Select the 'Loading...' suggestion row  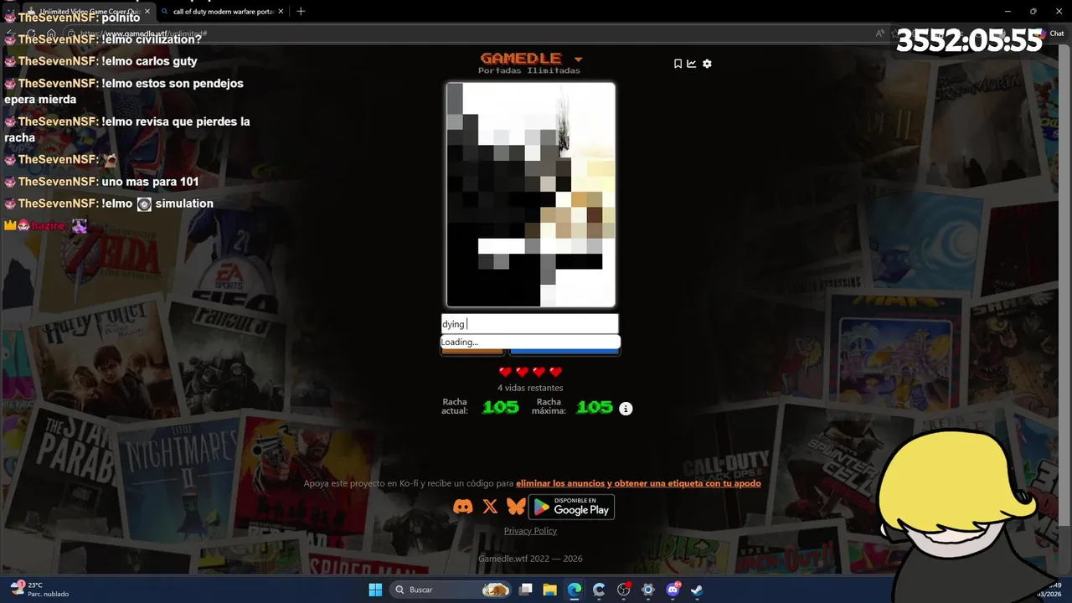click(530, 342)
